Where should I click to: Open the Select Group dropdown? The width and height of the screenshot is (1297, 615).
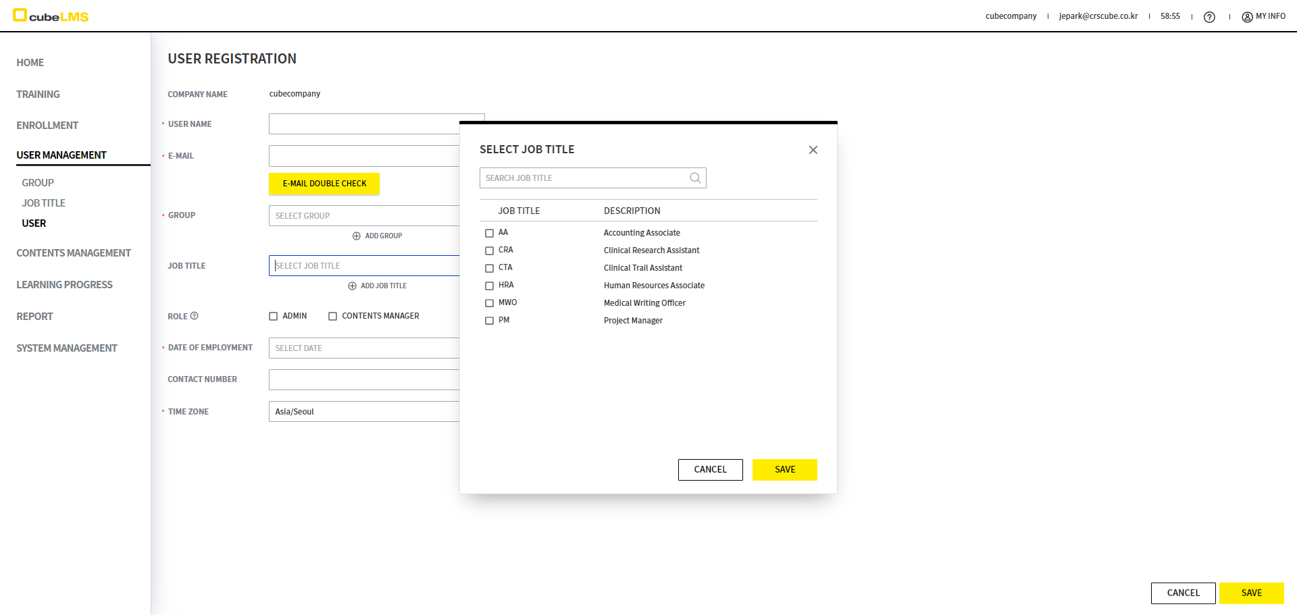(x=365, y=216)
